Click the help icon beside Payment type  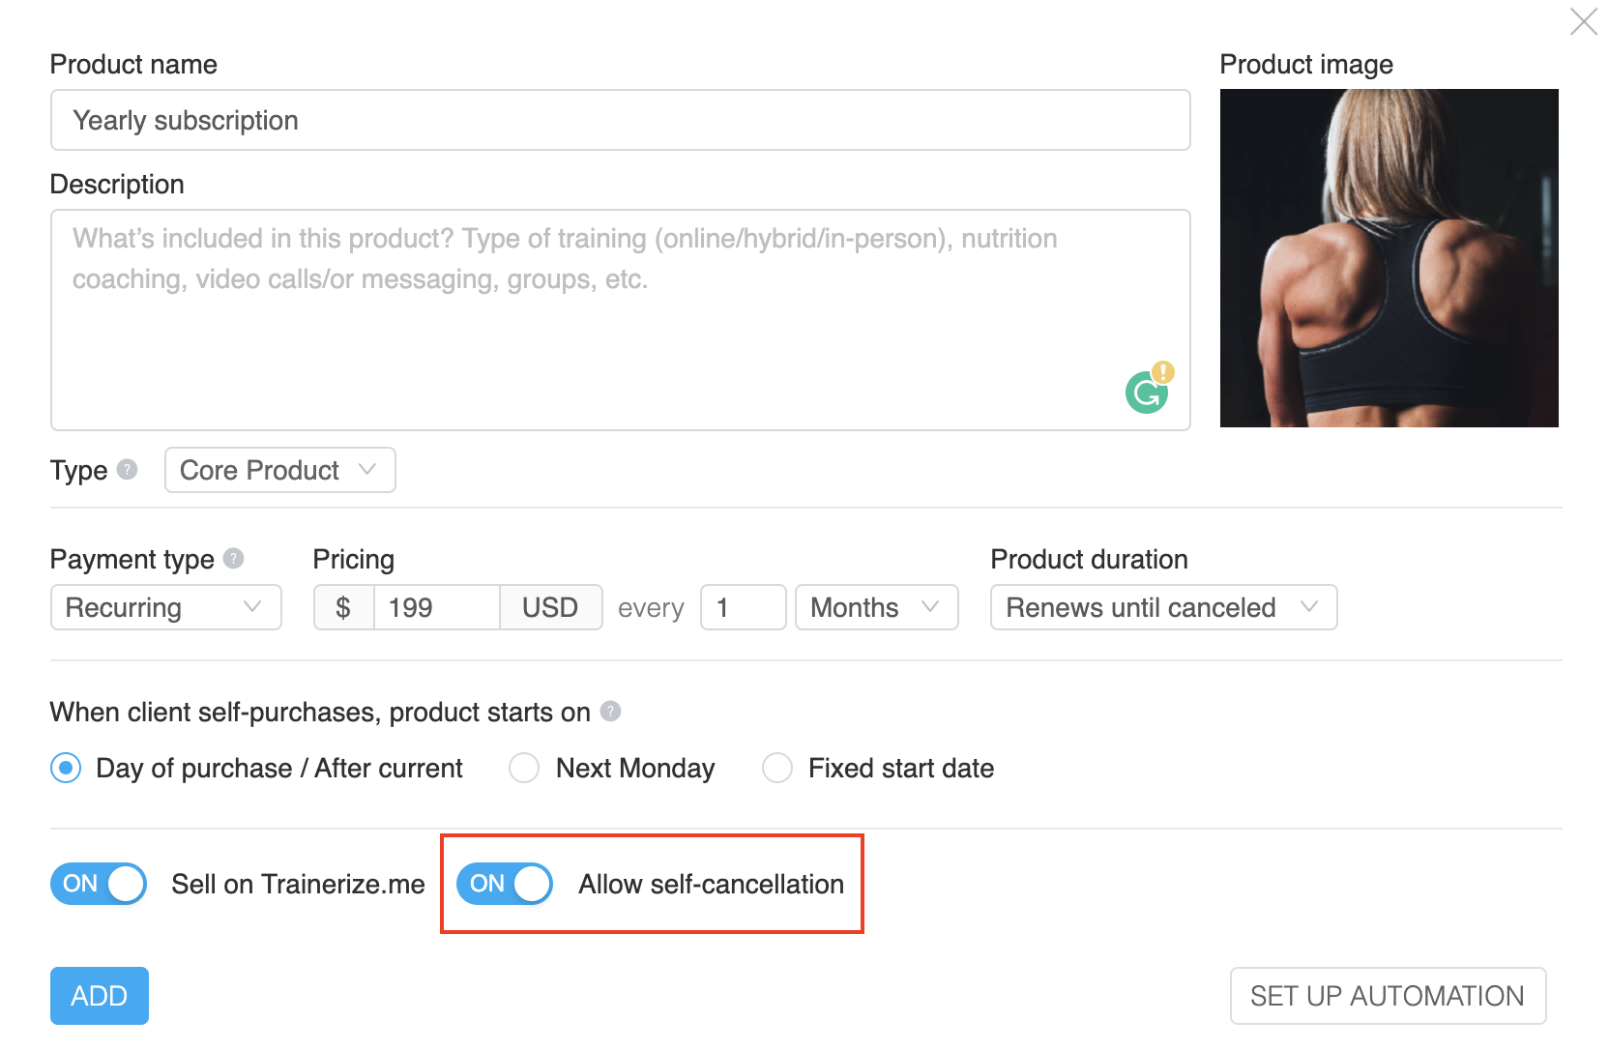point(233,559)
